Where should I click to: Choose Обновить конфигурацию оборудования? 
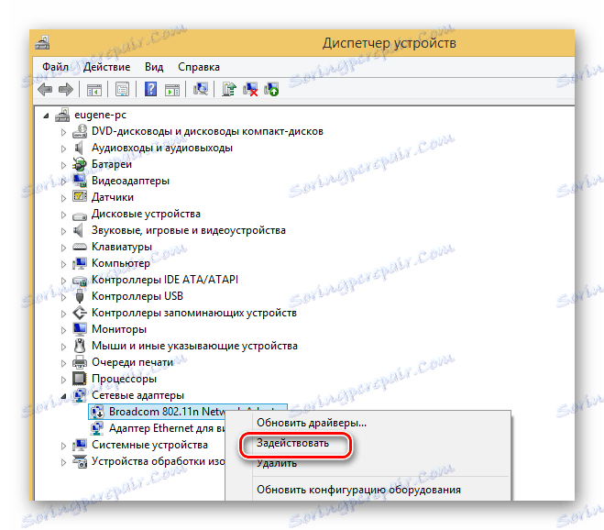coord(358,490)
